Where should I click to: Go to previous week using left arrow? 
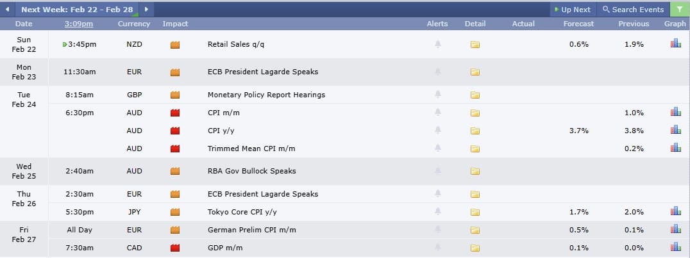point(6,10)
